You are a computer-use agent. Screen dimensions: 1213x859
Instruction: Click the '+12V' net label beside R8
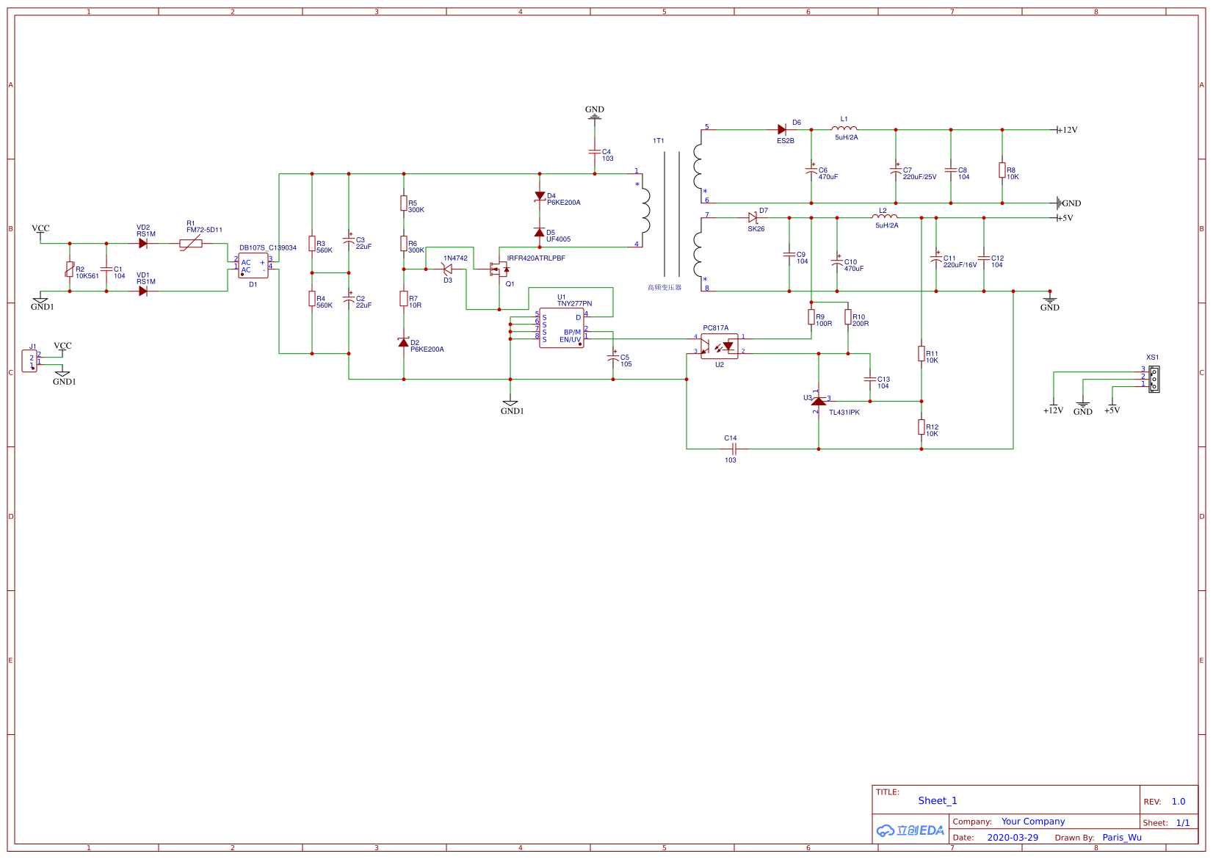click(1068, 130)
